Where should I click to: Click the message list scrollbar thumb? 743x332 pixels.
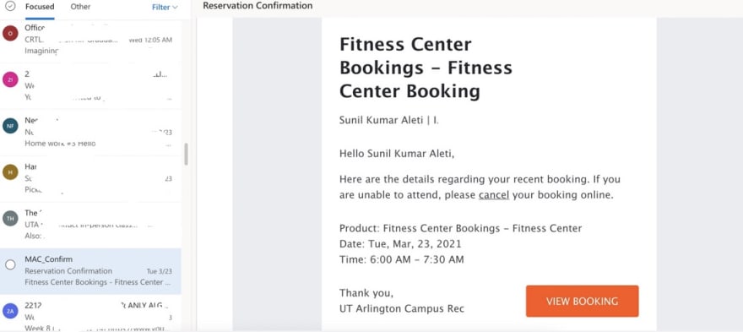(x=187, y=154)
